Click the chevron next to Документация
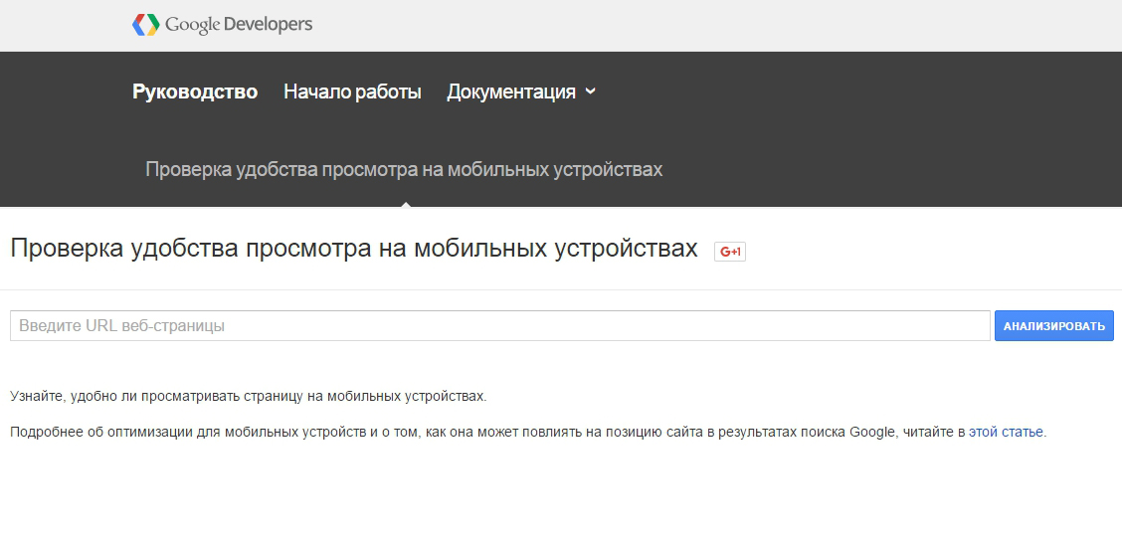Viewport: 1122px width, 545px height. coord(590,91)
